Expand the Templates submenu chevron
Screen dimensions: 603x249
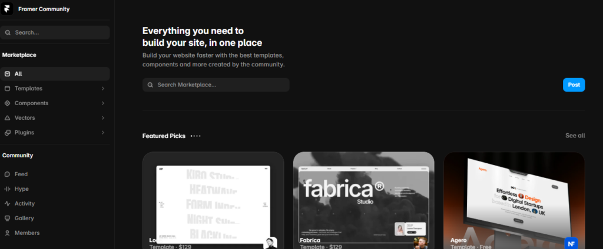click(x=102, y=89)
